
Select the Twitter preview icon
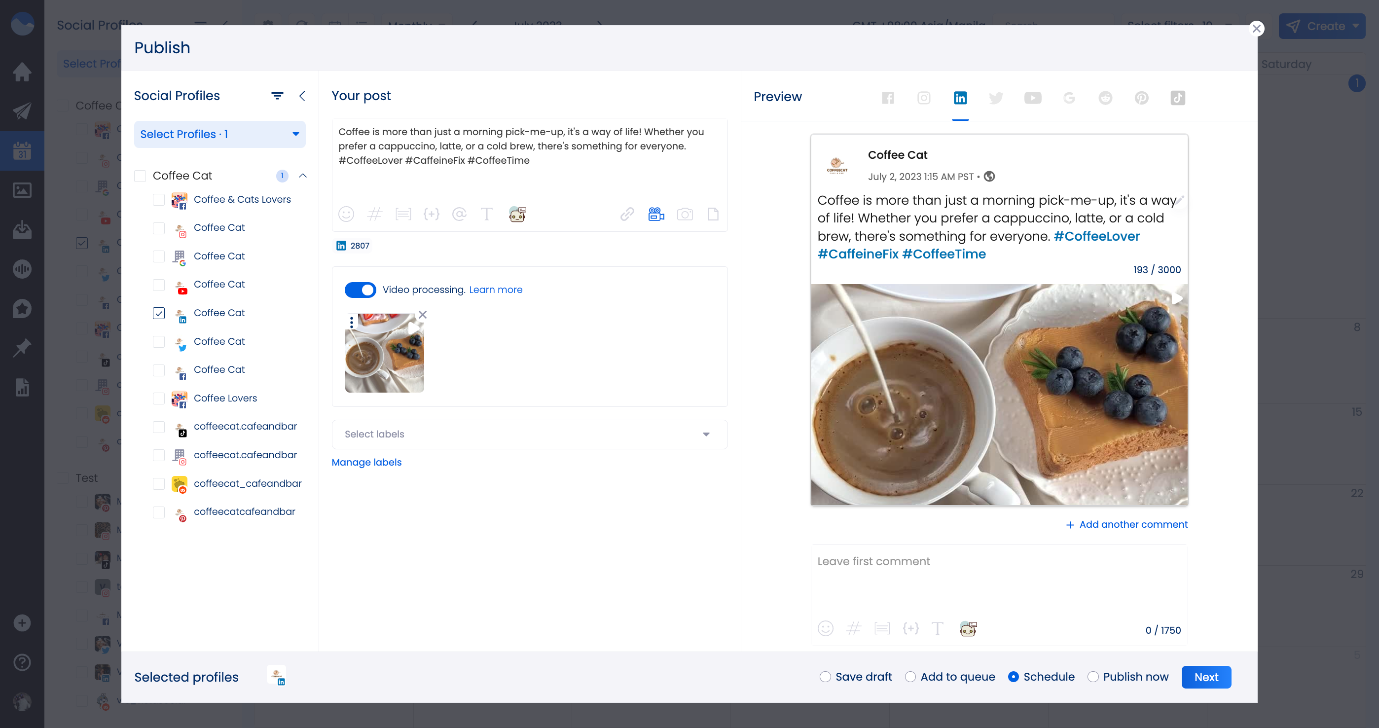pos(997,98)
